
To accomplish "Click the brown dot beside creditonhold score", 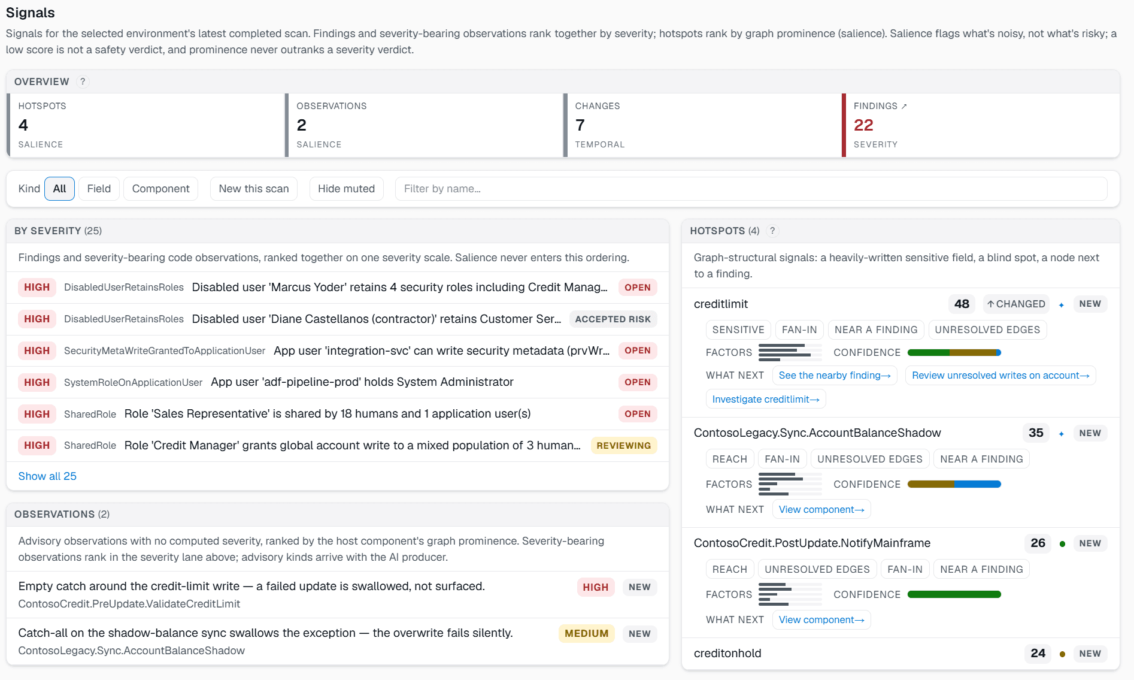I will click(1062, 654).
